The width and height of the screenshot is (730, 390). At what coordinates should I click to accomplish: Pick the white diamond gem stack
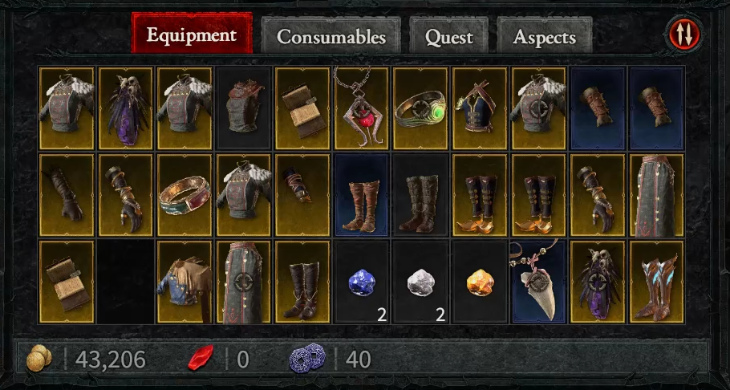420,282
